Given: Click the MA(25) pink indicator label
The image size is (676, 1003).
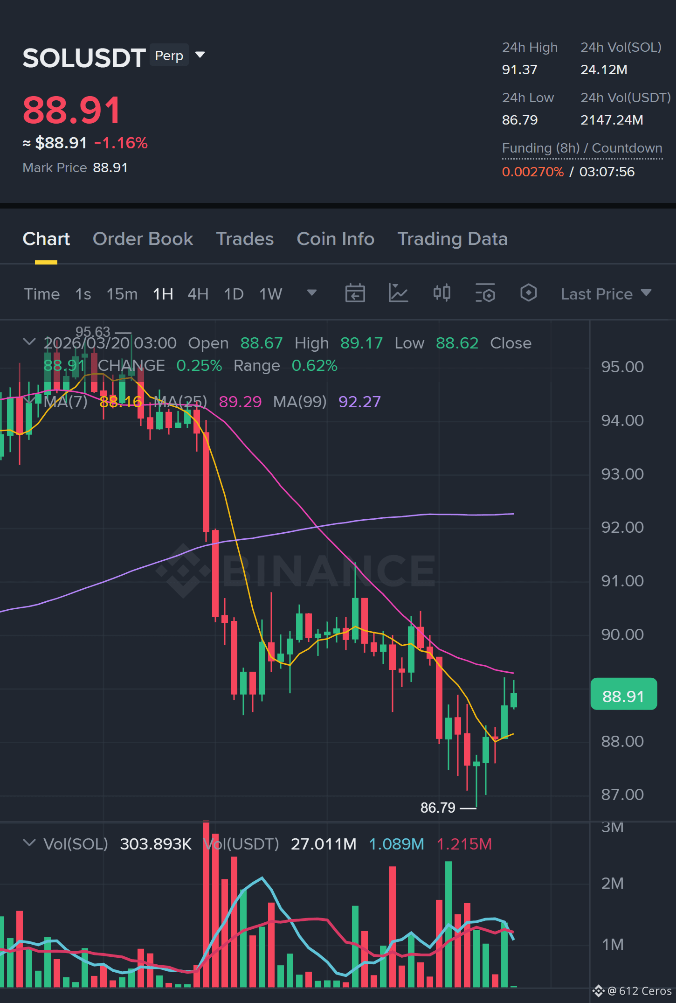Looking at the screenshot, I should pyautogui.click(x=180, y=402).
